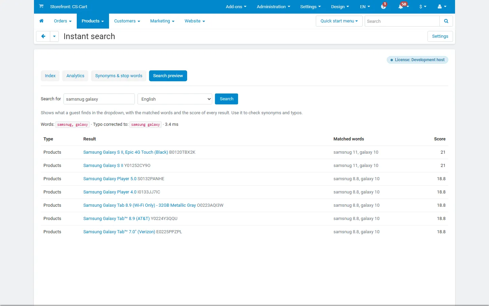Open the Design menu
This screenshot has width=489, height=306.
point(340,6)
